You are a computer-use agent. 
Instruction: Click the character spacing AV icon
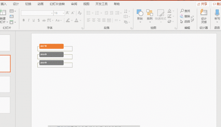pos(49,20)
